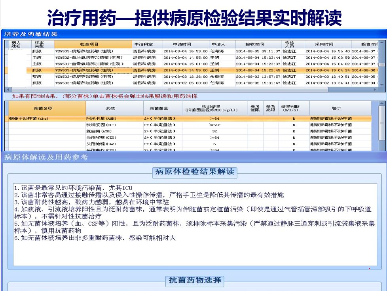Click the test result value 6 for 头孢他啶

coord(215,144)
